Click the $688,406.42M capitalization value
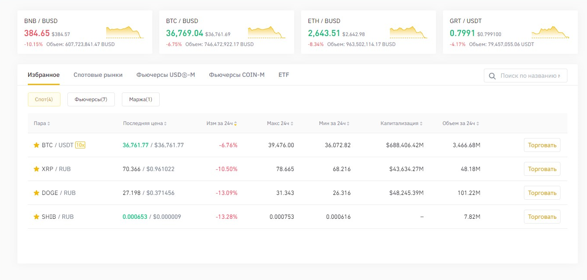The width and height of the screenshot is (587, 280). [405, 145]
